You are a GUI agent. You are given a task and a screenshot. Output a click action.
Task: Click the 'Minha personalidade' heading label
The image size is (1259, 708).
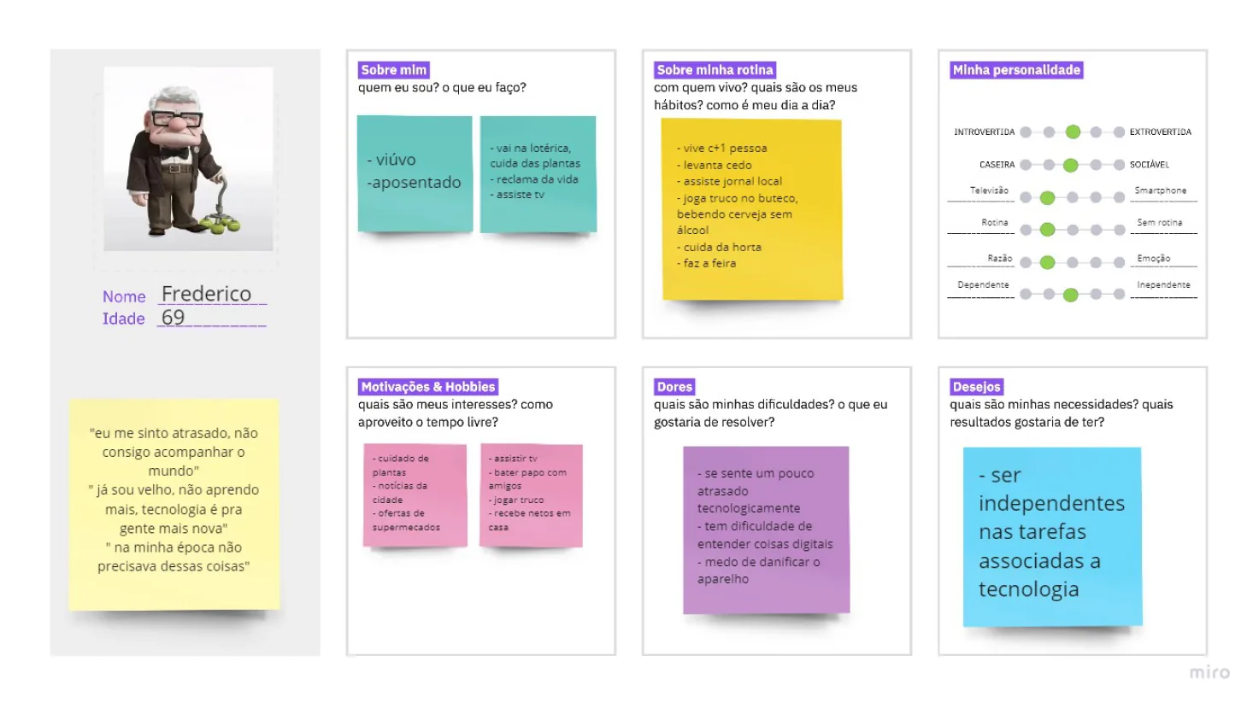1016,70
